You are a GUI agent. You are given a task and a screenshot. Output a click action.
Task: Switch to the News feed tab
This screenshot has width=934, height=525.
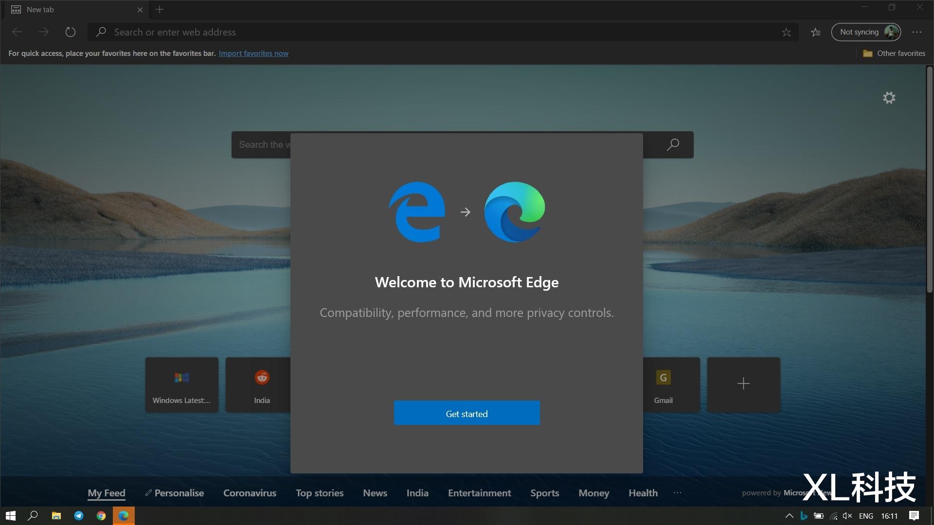coord(375,493)
